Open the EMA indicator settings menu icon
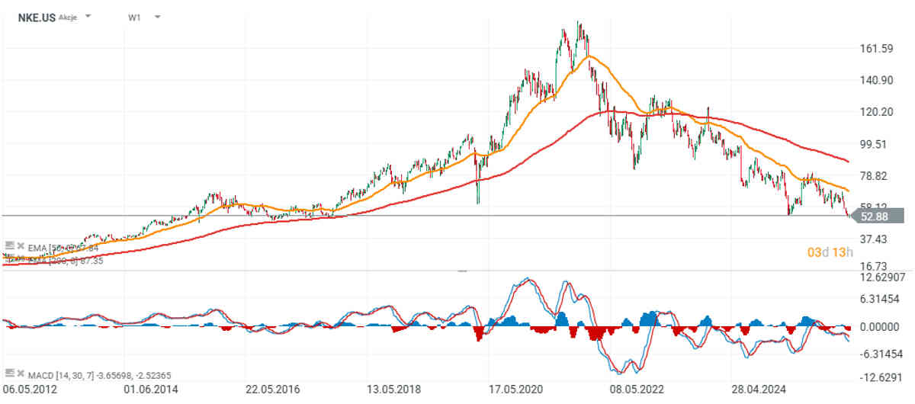 point(9,245)
